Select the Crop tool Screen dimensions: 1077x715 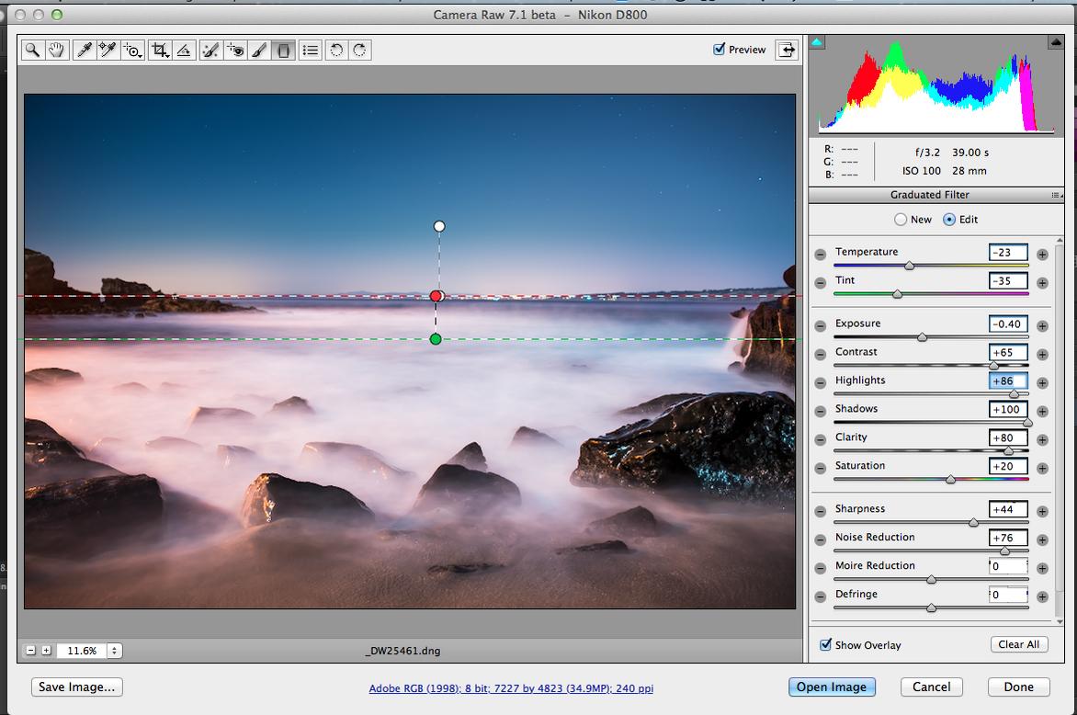160,51
